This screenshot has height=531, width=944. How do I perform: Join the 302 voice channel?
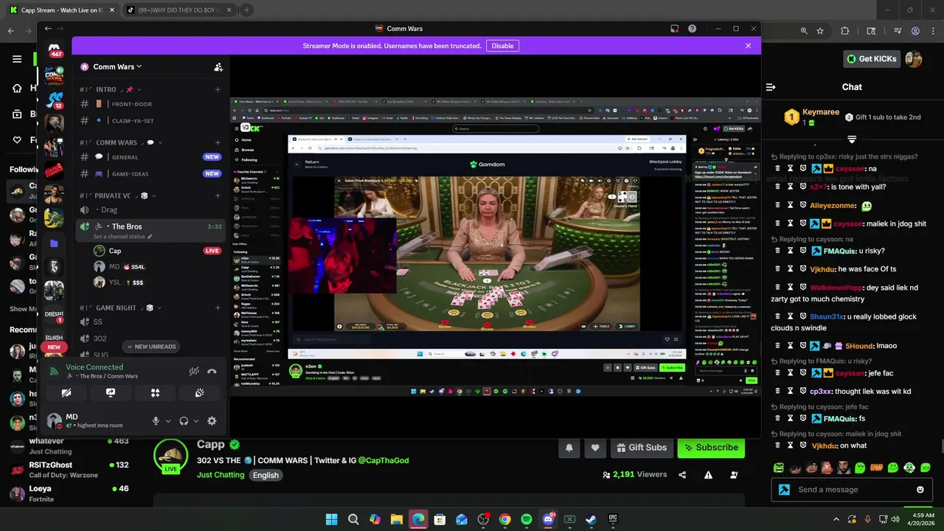[x=150, y=339]
